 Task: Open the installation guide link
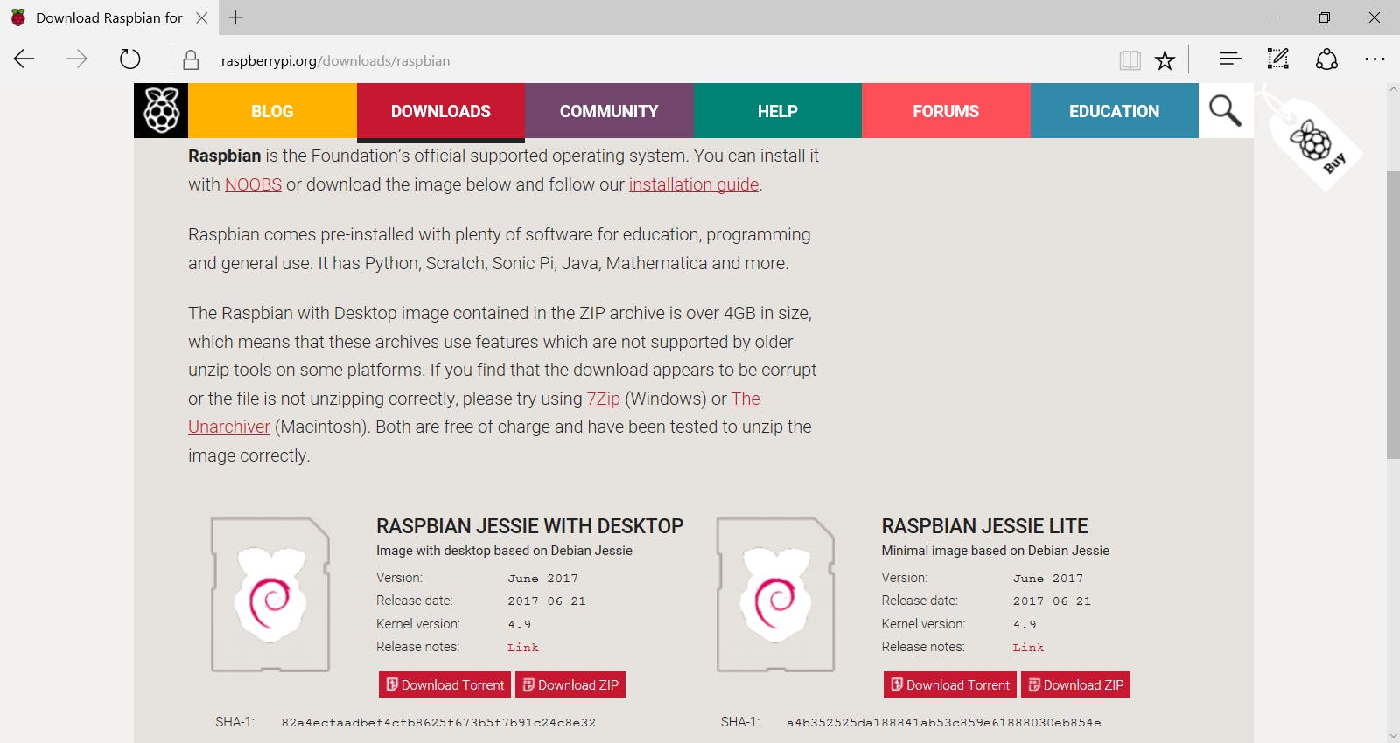pos(694,184)
